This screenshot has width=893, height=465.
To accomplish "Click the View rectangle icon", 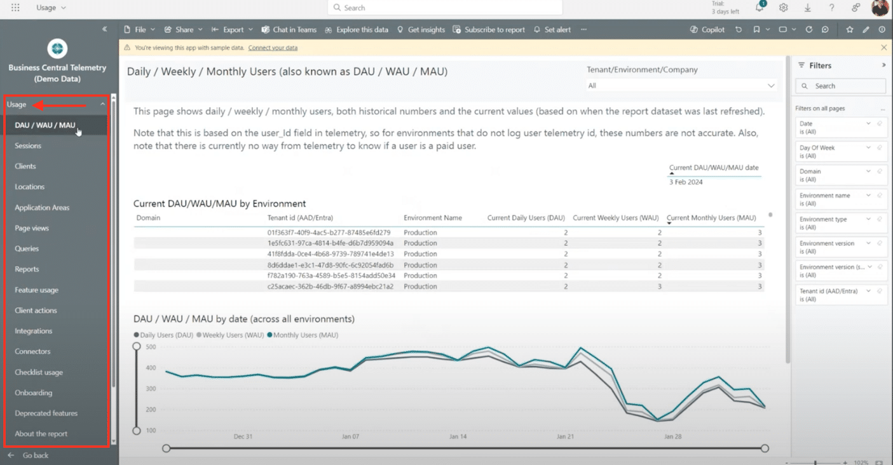I will (x=783, y=29).
